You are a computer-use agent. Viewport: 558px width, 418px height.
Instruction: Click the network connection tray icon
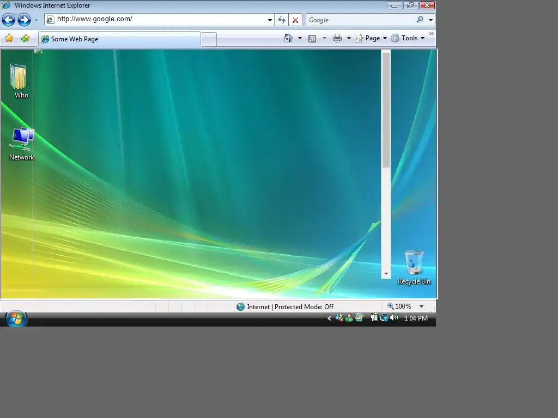pyautogui.click(x=384, y=317)
